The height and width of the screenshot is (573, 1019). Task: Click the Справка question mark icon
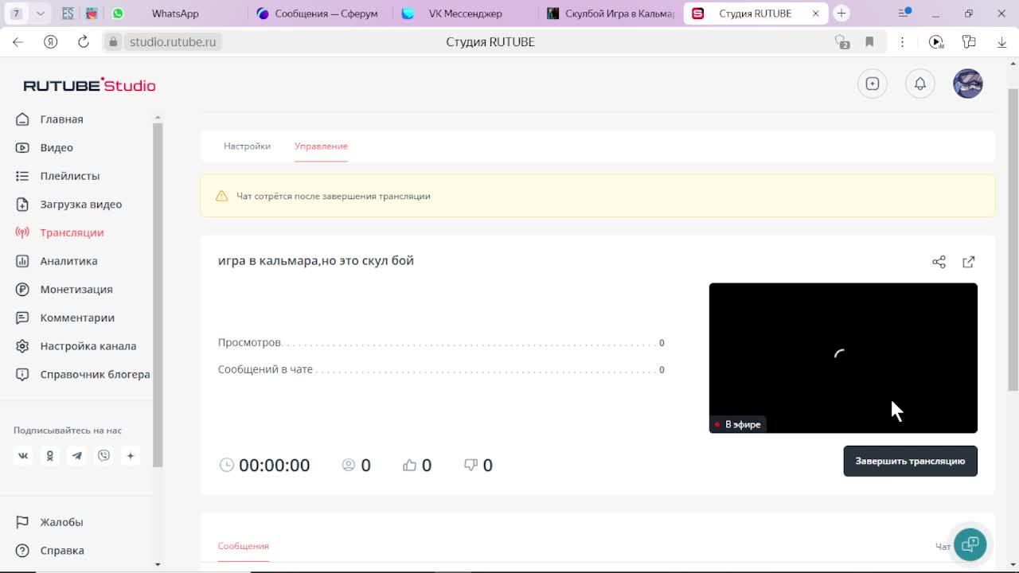click(x=22, y=551)
